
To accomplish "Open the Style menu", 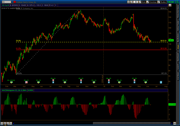I will 142,2.
